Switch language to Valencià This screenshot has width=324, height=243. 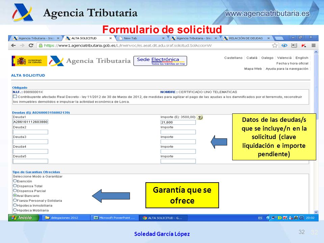[x=284, y=58]
